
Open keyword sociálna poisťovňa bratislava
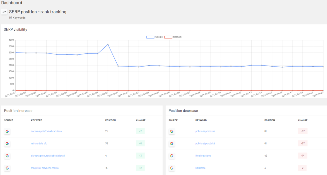point(46,131)
